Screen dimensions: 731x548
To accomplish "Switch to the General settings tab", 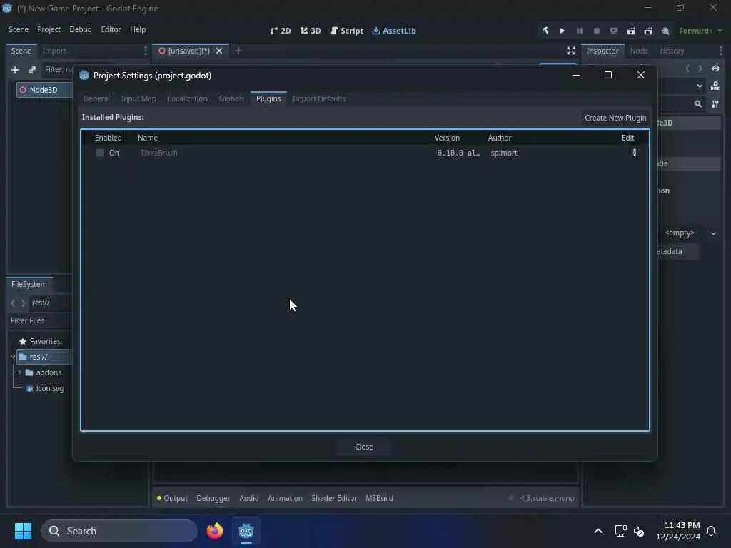I will click(96, 98).
